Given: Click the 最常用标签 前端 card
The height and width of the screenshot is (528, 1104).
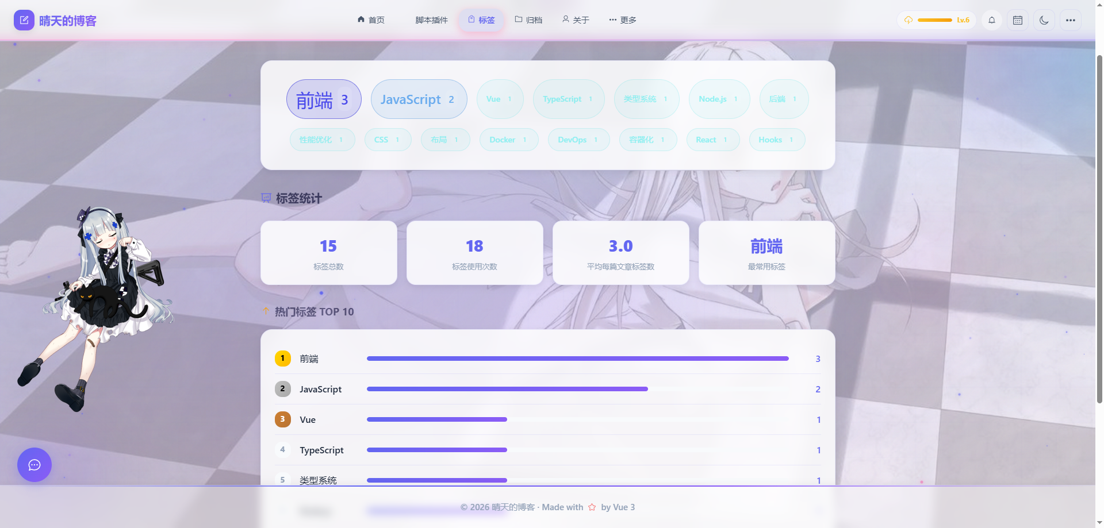Looking at the screenshot, I should 767,253.
